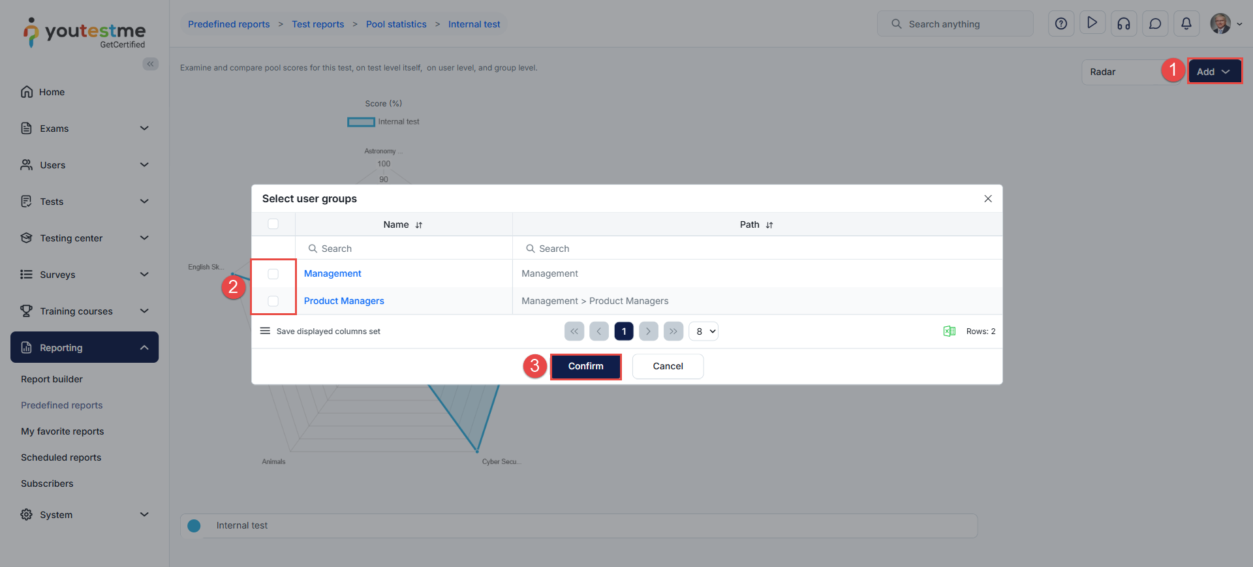
Task: Click the Name column search field
Action: pos(404,249)
